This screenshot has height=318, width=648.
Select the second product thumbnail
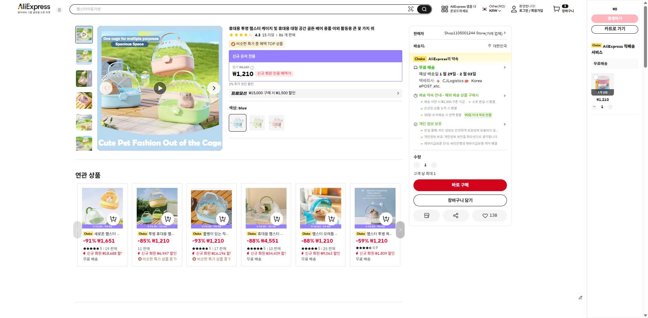84,57
